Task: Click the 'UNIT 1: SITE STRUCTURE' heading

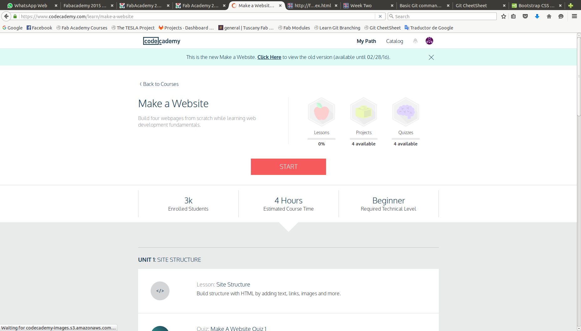Action: (x=169, y=260)
